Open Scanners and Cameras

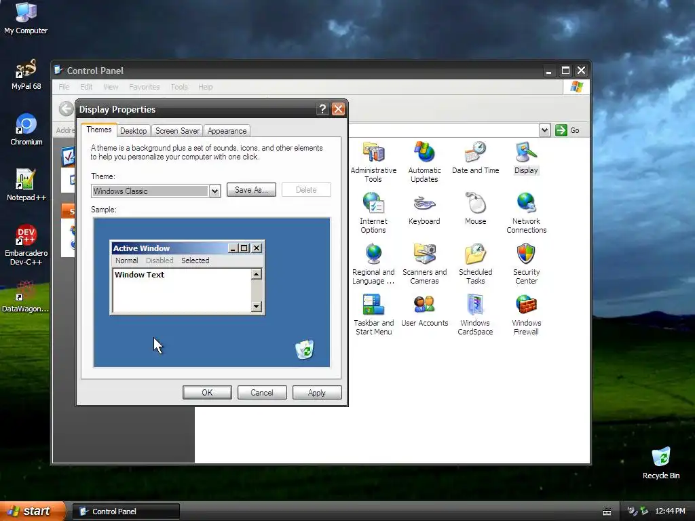[424, 264]
